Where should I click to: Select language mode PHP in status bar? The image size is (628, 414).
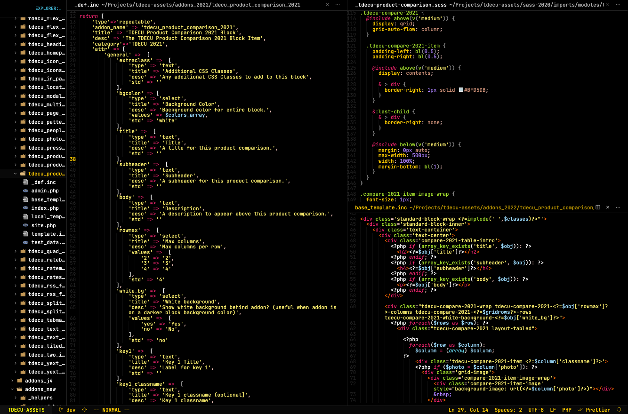coord(567,410)
